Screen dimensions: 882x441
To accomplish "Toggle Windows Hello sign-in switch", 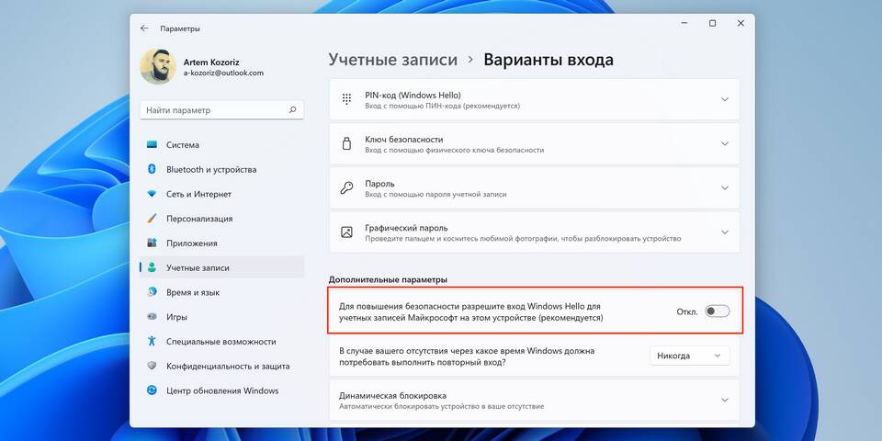I will click(x=718, y=311).
